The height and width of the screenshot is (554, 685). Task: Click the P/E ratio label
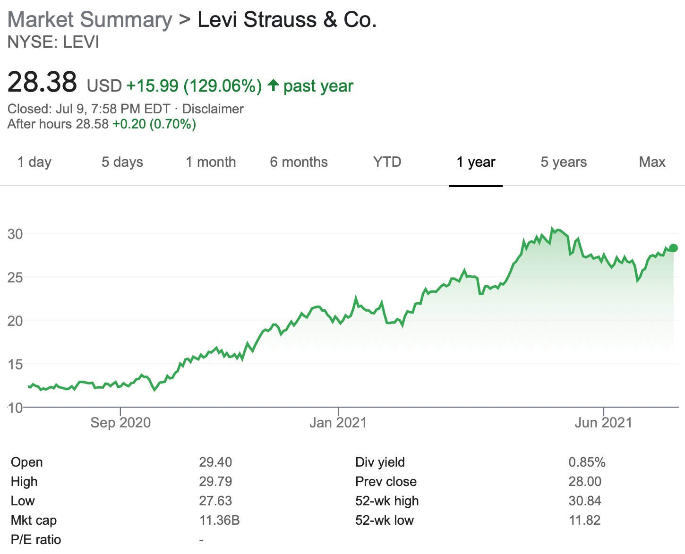click(36, 539)
